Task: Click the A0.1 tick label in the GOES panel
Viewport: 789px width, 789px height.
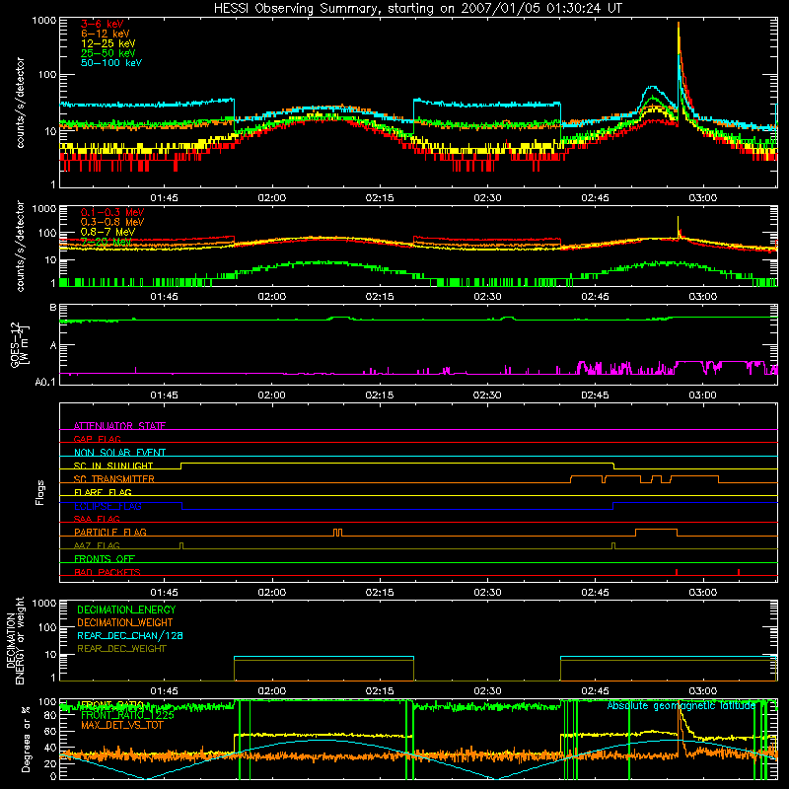Action: tap(45, 383)
